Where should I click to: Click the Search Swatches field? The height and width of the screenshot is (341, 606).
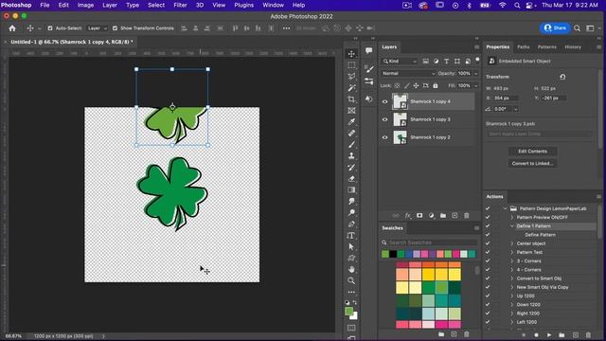(429, 242)
